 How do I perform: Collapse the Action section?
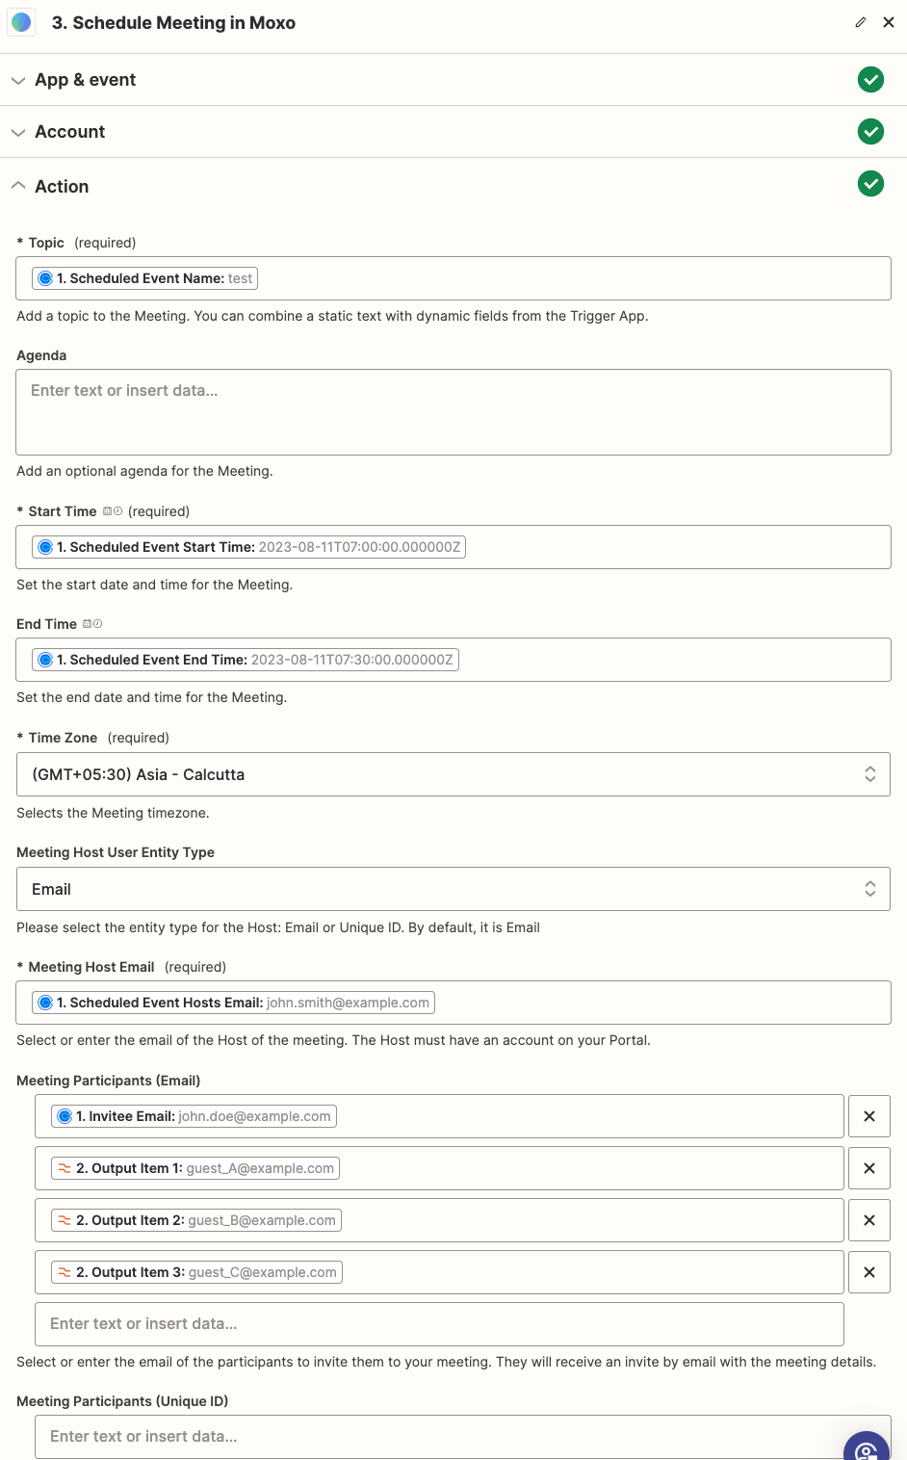(x=62, y=186)
